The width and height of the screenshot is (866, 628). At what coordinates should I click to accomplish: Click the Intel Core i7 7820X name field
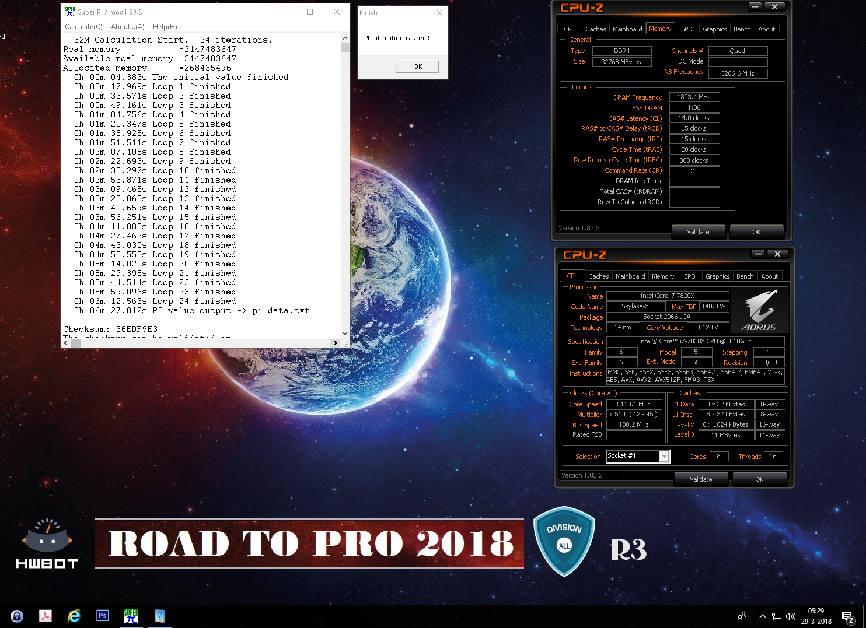pos(667,296)
